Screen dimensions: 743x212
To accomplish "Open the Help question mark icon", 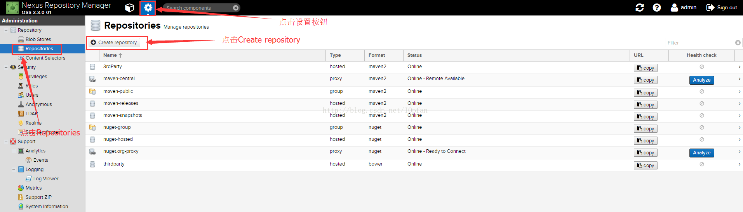I will (x=656, y=8).
